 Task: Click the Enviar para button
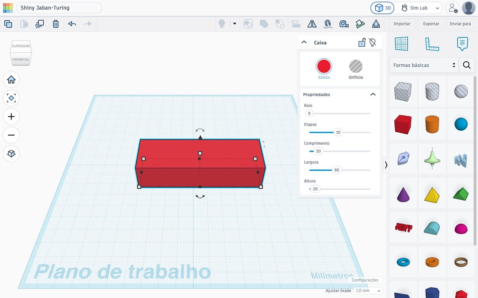tap(460, 24)
